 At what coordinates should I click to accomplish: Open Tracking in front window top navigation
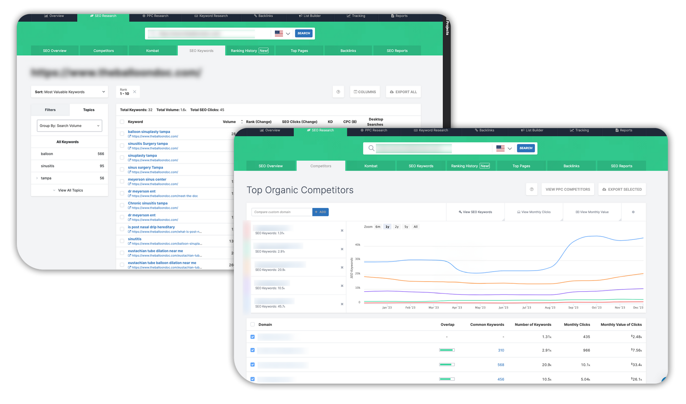click(579, 130)
